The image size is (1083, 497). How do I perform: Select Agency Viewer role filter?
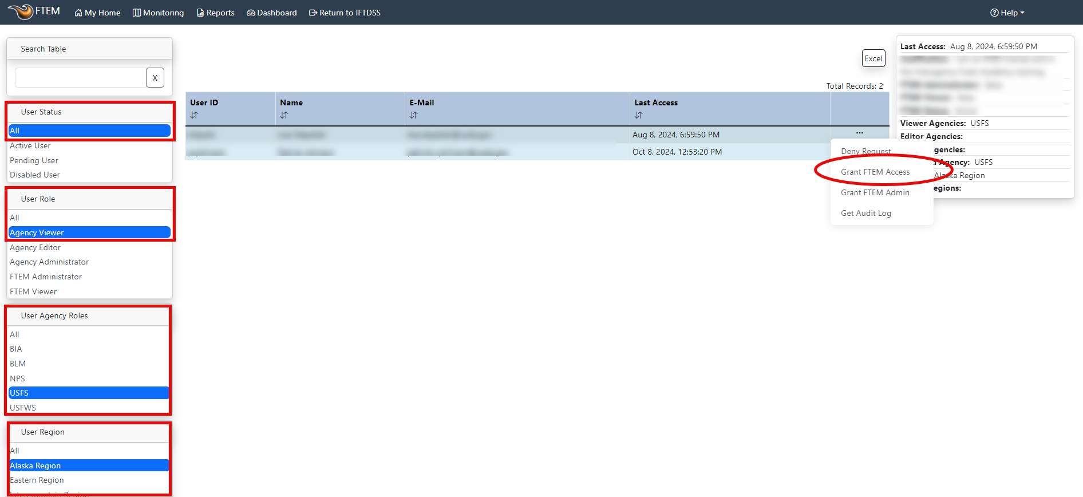click(x=89, y=232)
